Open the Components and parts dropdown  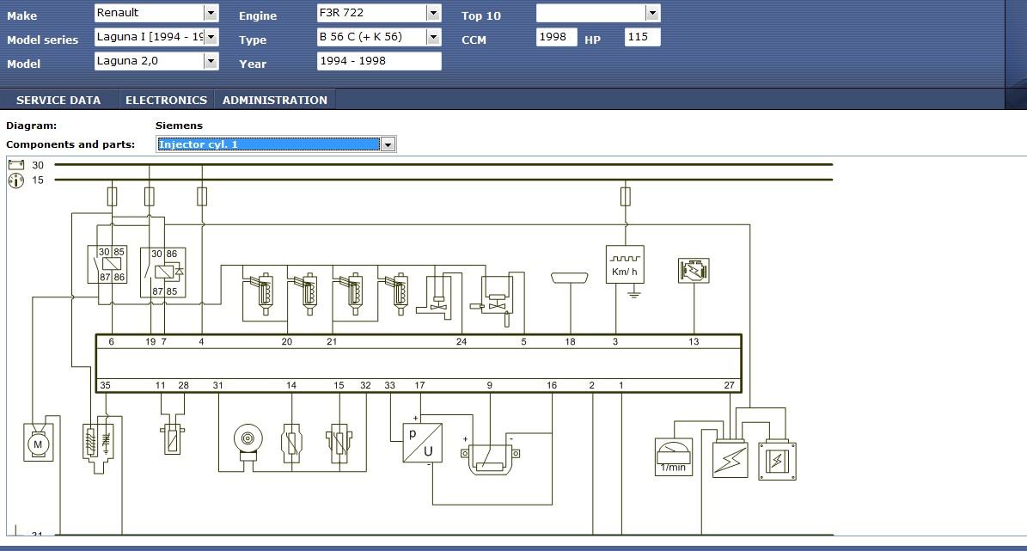pyautogui.click(x=388, y=144)
